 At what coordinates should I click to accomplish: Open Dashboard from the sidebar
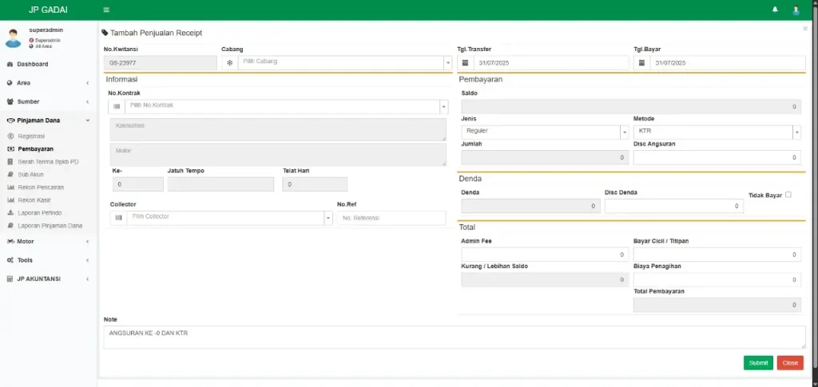(x=49, y=64)
